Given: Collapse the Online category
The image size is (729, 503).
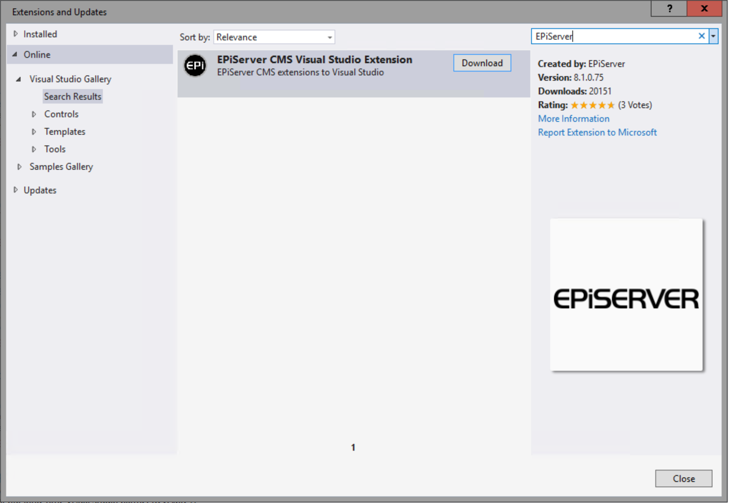Looking at the screenshot, I should click(15, 54).
